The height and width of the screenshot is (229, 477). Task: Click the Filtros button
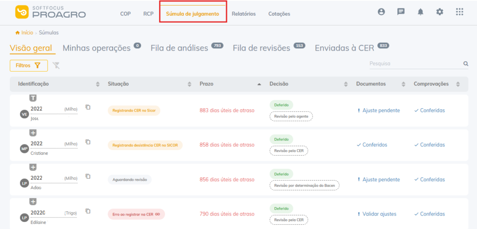point(28,65)
